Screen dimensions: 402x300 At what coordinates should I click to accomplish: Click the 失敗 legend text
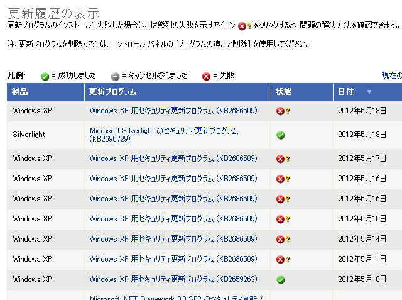click(x=227, y=75)
